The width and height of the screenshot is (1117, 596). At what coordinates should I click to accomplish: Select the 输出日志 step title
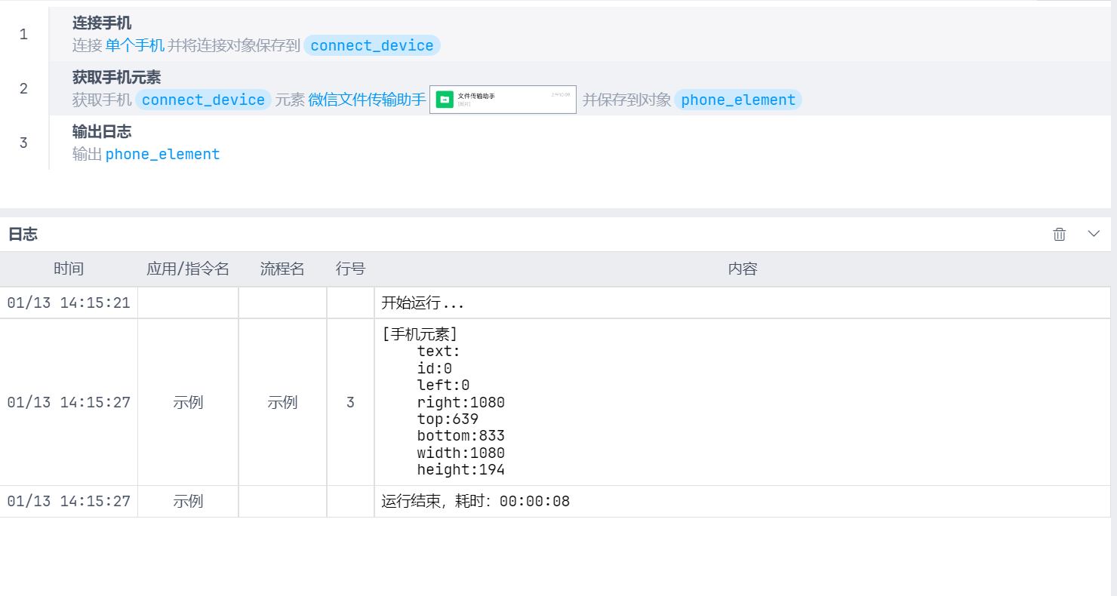(x=102, y=132)
